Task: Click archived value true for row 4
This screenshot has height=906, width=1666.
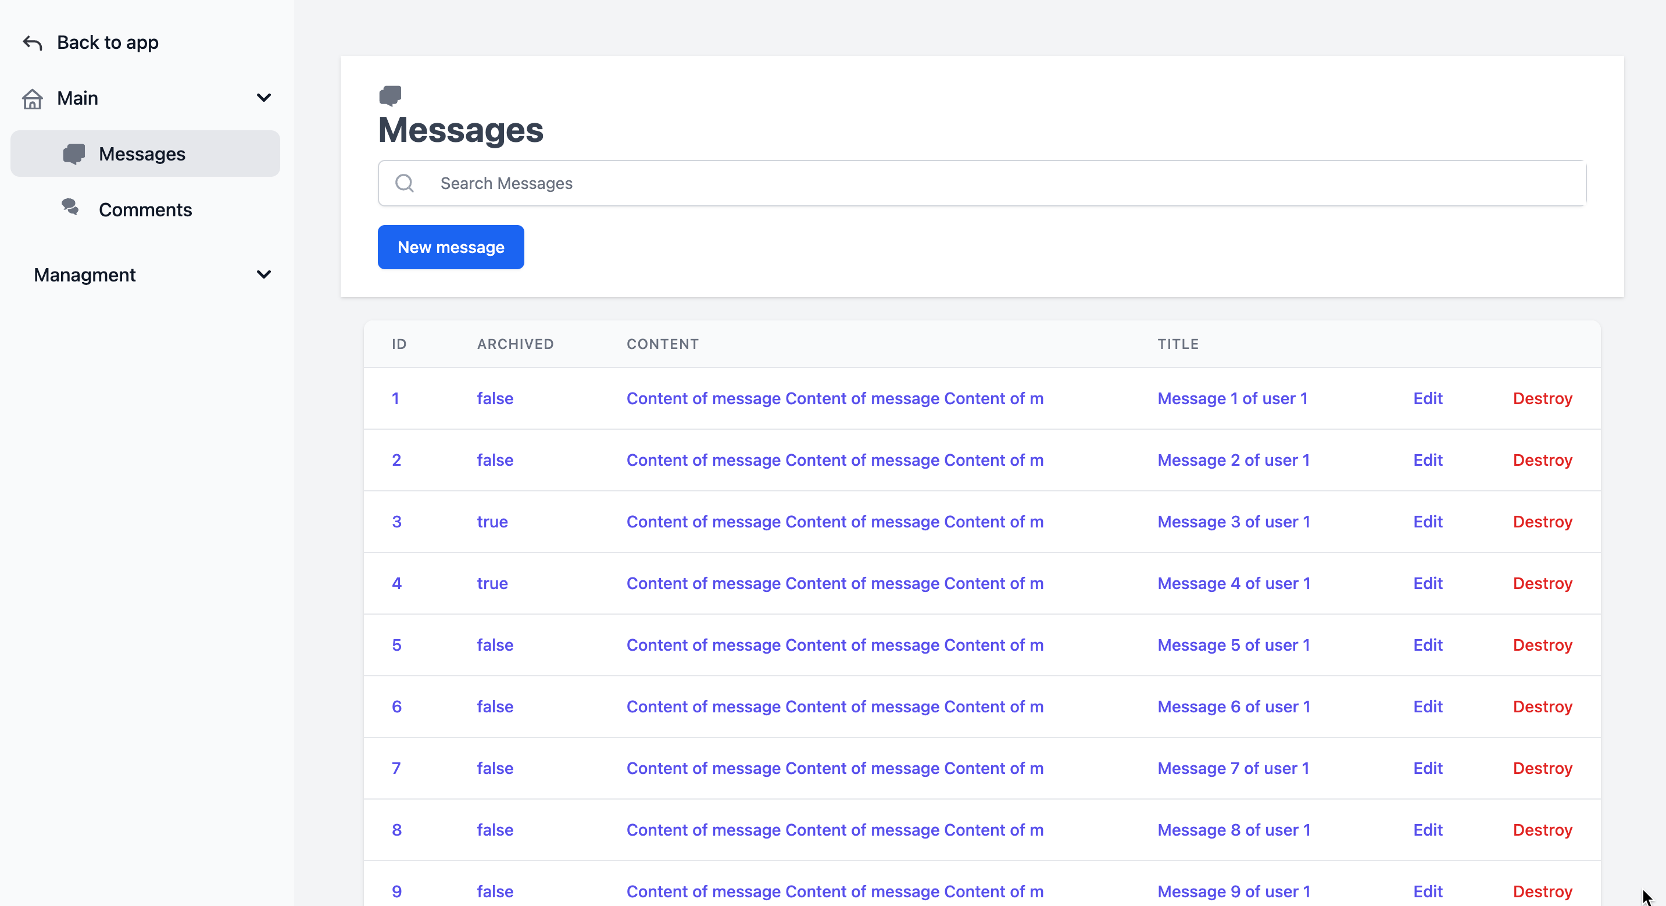Action: click(492, 584)
